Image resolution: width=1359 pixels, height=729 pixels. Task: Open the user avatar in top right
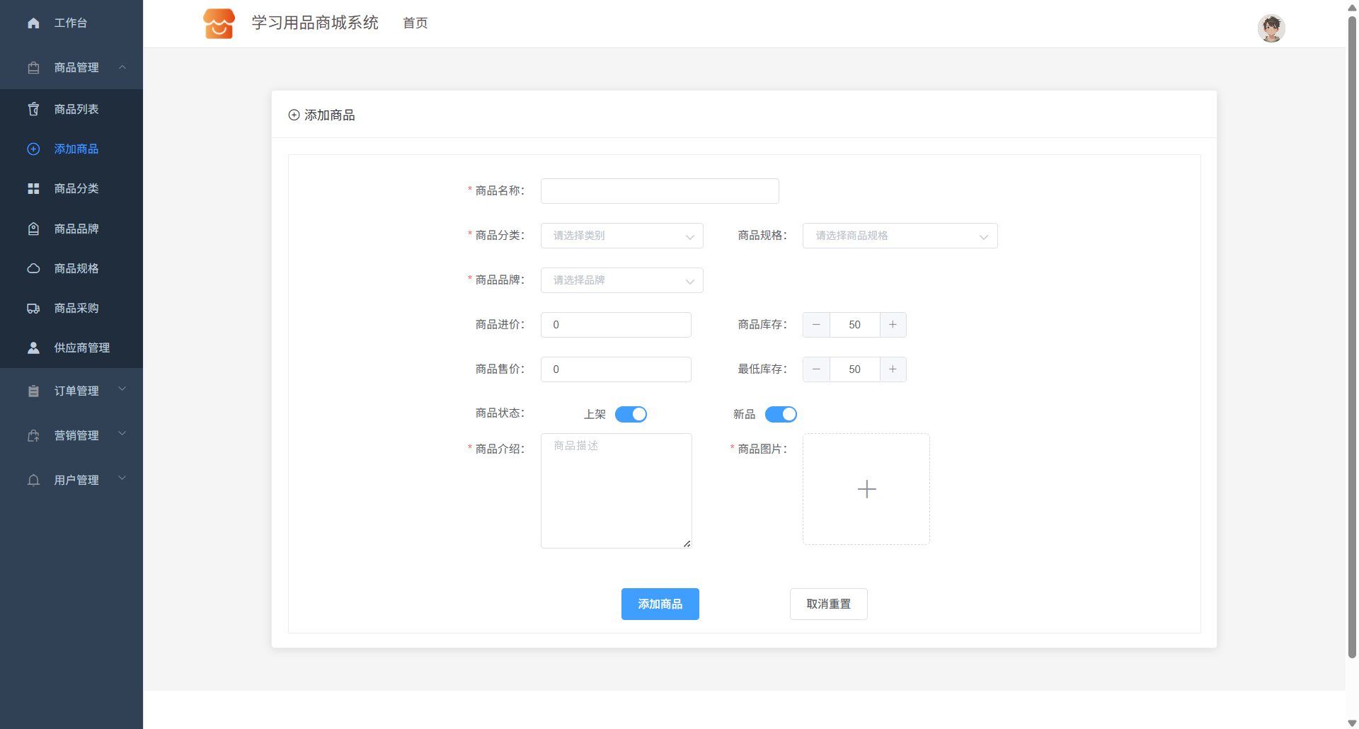[x=1271, y=28]
